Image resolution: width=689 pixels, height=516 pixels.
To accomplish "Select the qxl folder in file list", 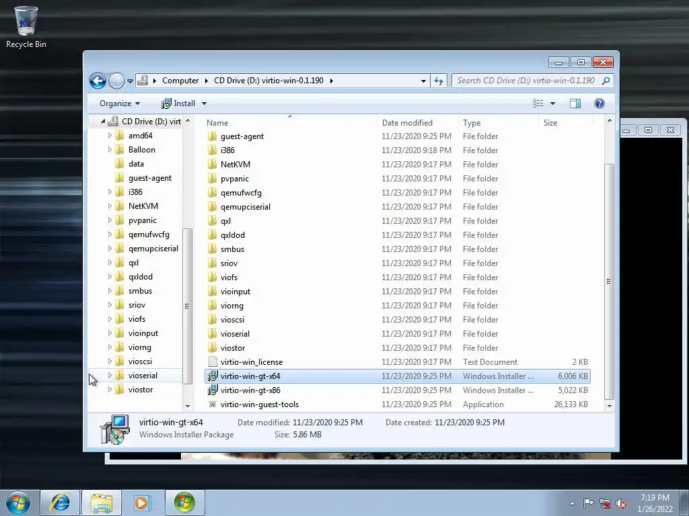I will [225, 220].
